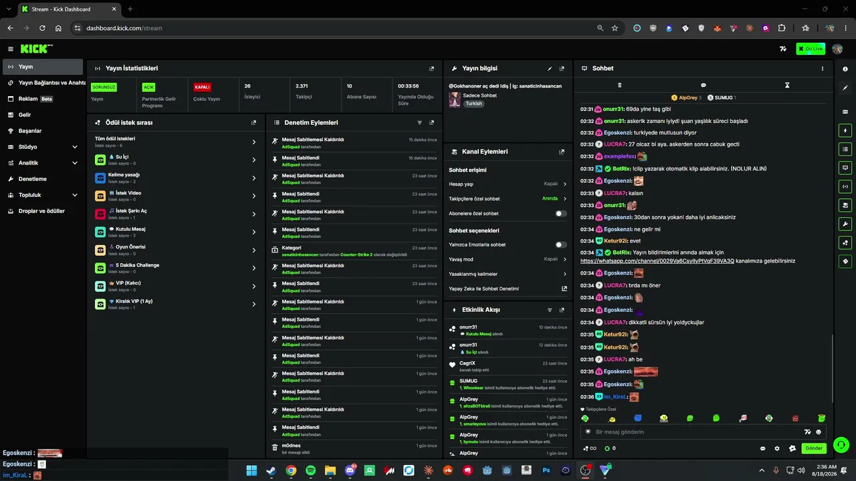The image size is (856, 481).
Task: Open the VIP (Kalıcı) reward row
Action: (176, 286)
